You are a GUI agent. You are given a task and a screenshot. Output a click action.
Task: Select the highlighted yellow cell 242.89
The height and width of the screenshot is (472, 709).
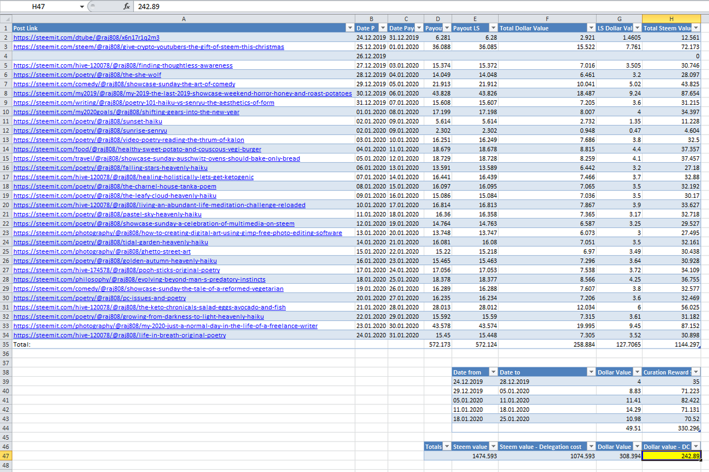click(x=671, y=456)
